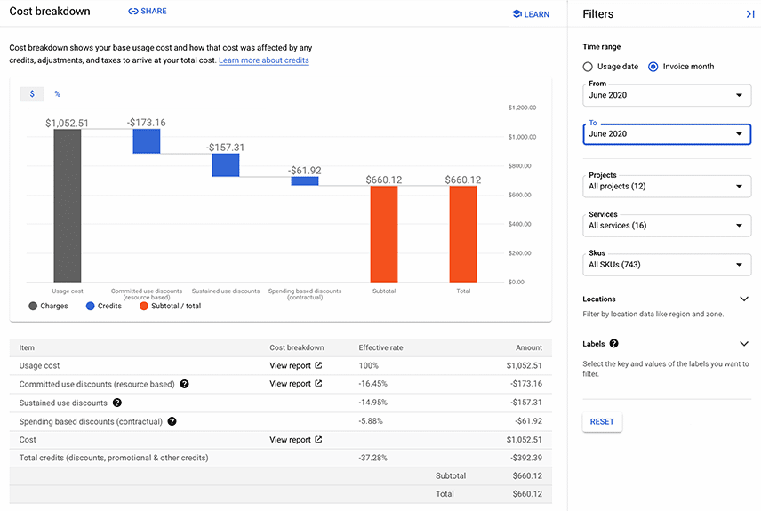This screenshot has height=511, width=761.
Task: Expand the Locations filter section
Action: [743, 299]
